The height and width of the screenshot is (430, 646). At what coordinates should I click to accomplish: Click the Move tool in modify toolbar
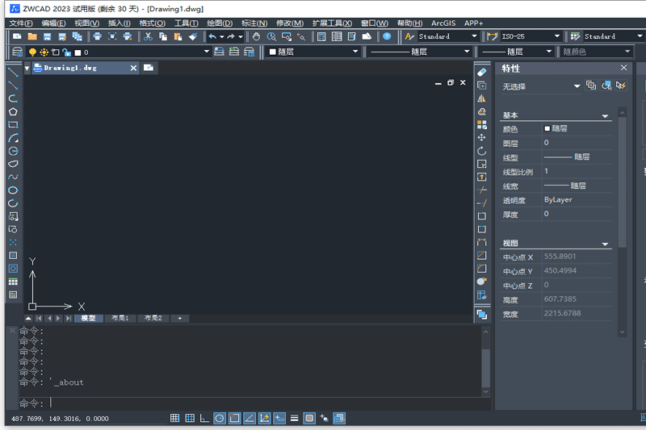(481, 137)
